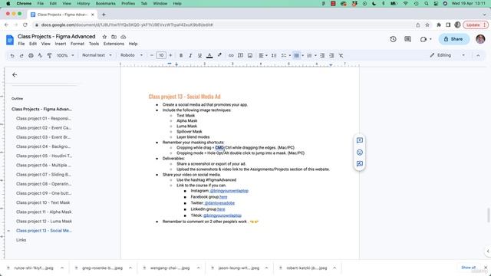Viewport: 491px width, 276px height.
Task: Star the document
Action: tap(104, 37)
